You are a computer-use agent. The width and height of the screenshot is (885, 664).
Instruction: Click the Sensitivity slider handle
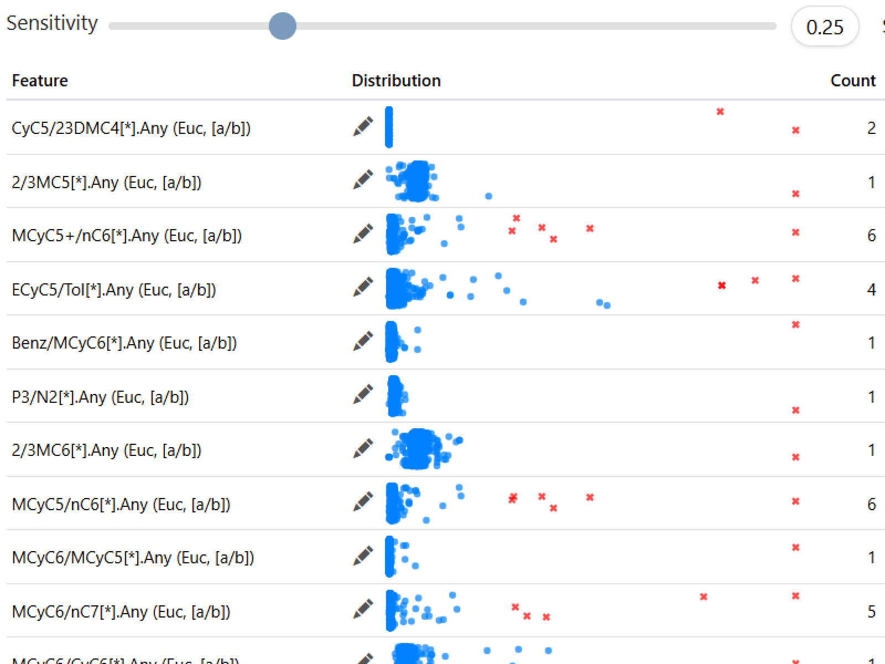(x=283, y=26)
